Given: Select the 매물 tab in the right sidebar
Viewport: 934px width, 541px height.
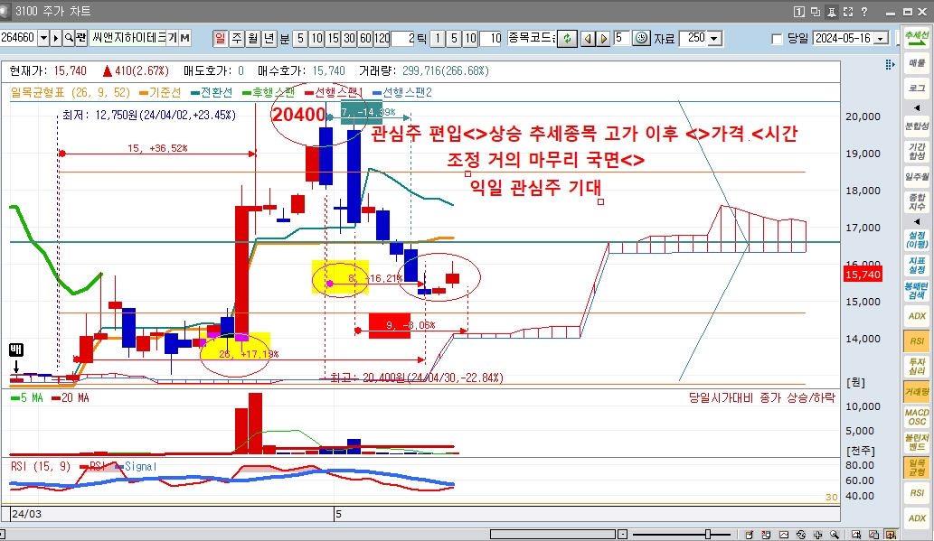Looking at the screenshot, I should pyautogui.click(x=917, y=63).
